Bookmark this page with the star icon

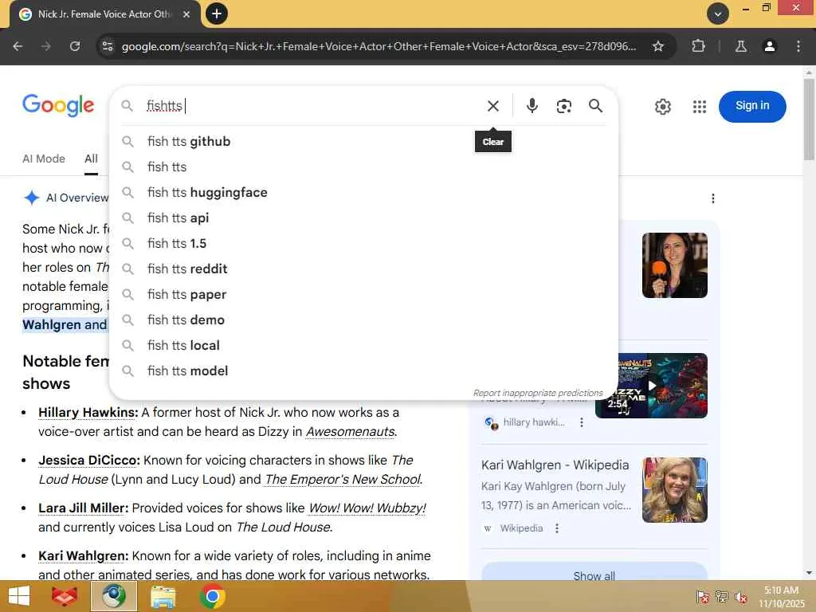(657, 46)
